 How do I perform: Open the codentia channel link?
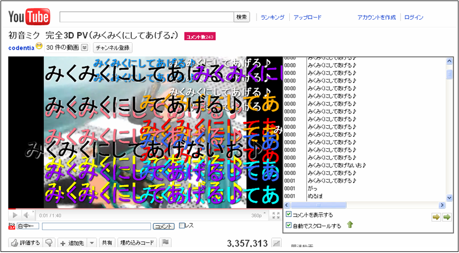pos(21,48)
